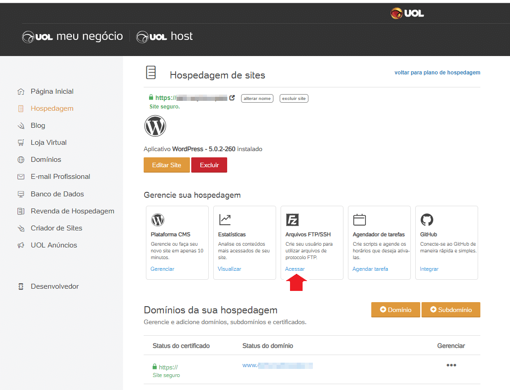This screenshot has height=390, width=510.
Task: Open Banco de Dados from the sidebar
Action: (57, 194)
